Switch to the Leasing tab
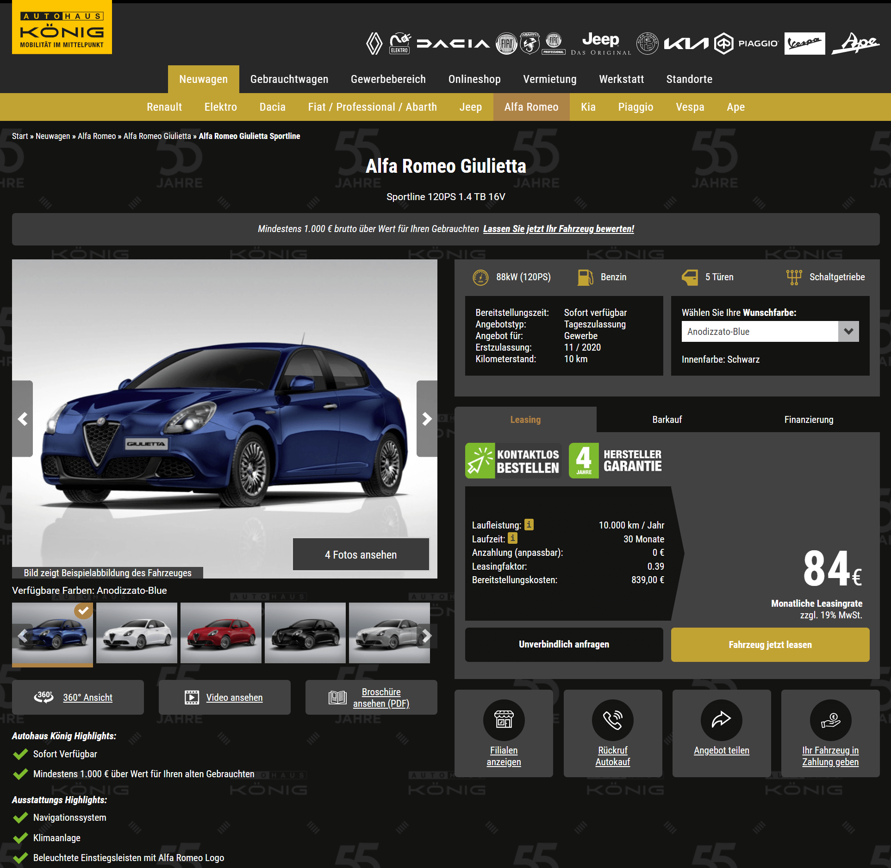This screenshot has height=868, width=891. tap(525, 420)
